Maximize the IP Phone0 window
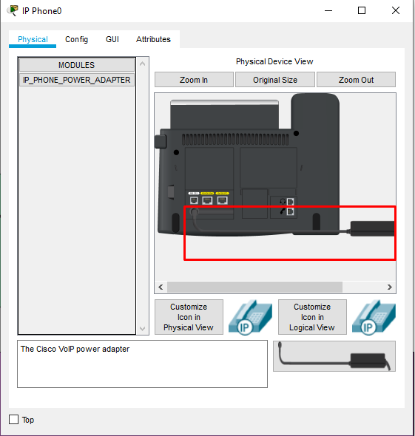 point(362,11)
